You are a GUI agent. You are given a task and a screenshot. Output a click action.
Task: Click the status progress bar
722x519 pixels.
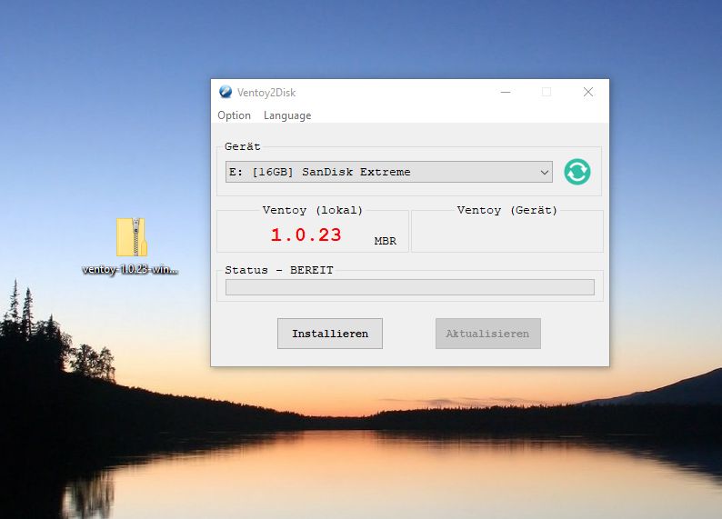(410, 287)
